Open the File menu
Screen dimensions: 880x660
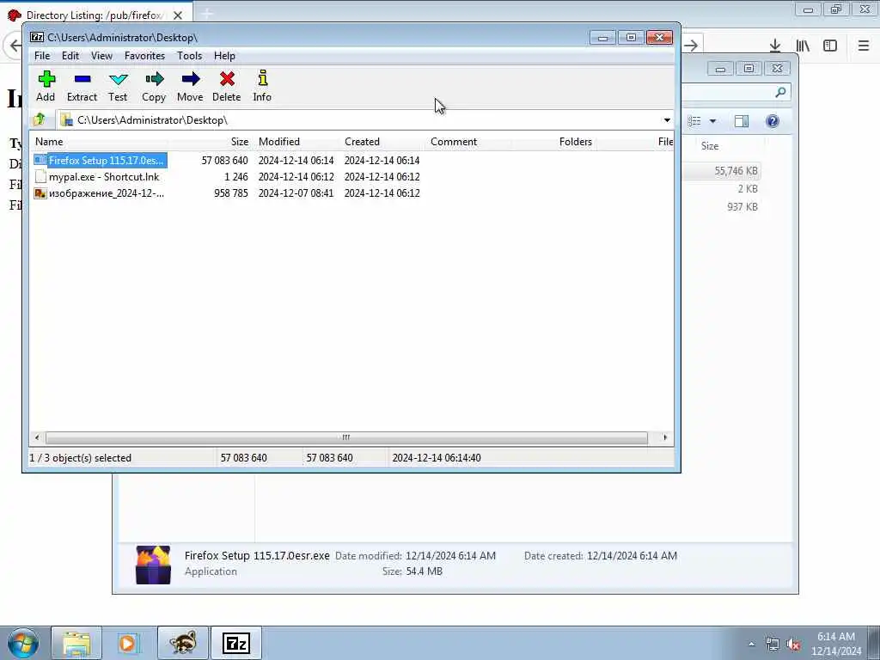(x=42, y=56)
